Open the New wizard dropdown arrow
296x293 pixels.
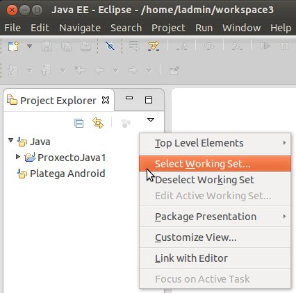[29, 47]
